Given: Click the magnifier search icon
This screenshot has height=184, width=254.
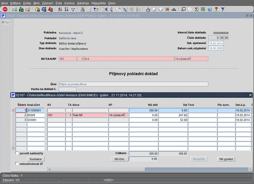Looking at the screenshot, I should click(x=125, y=10).
